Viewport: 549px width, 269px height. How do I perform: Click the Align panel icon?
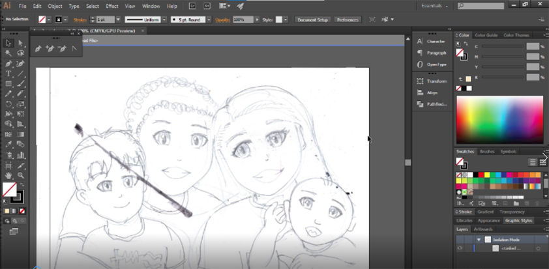421,92
